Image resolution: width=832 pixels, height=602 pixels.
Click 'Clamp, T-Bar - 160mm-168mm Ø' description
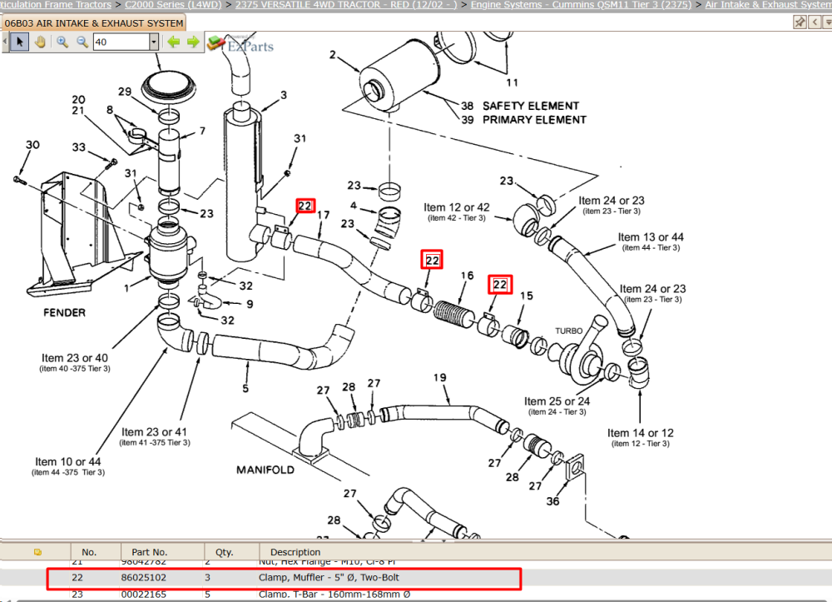pos(334,595)
